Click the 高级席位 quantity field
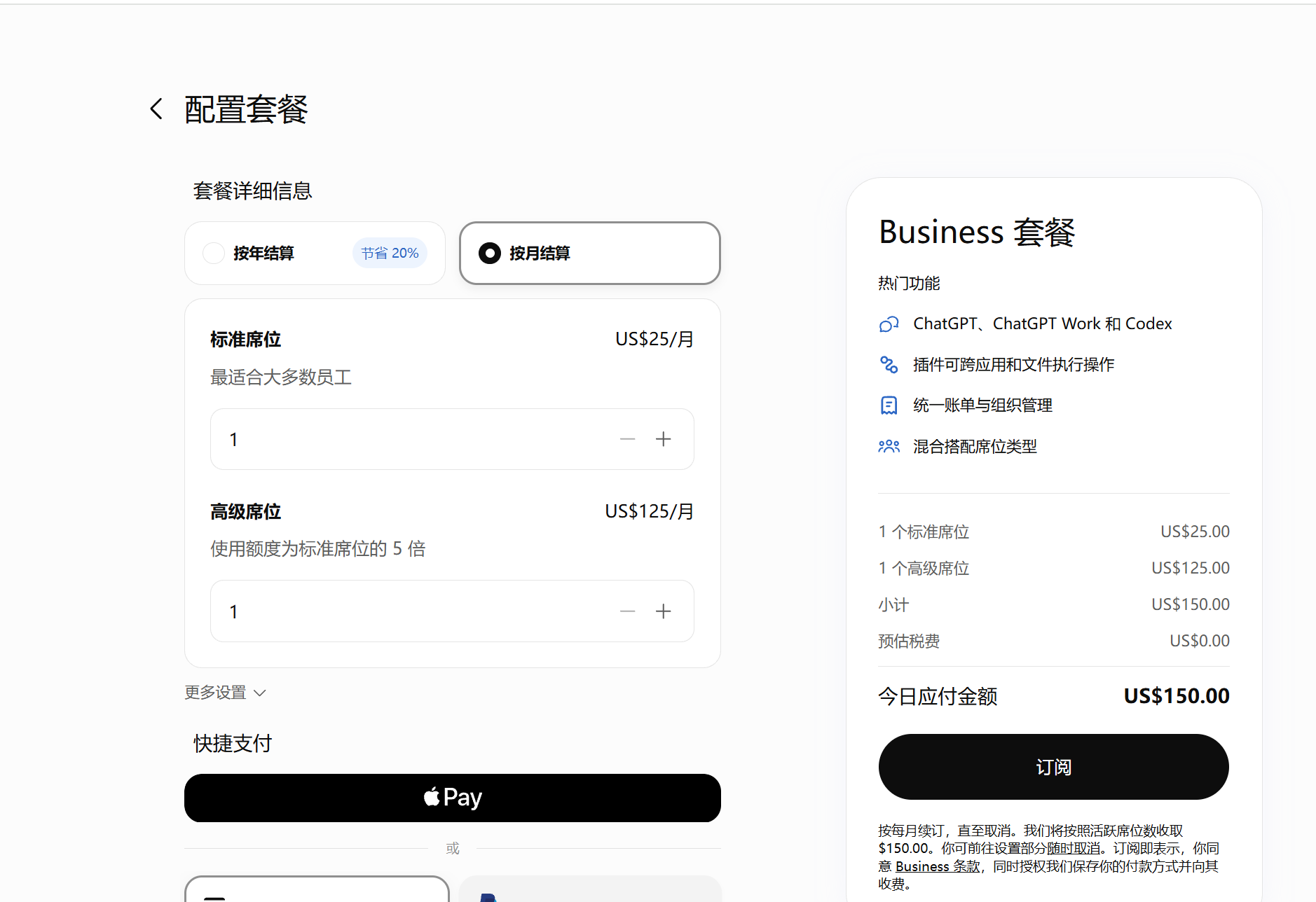Viewport: 1316px width, 902px height. [x=452, y=611]
